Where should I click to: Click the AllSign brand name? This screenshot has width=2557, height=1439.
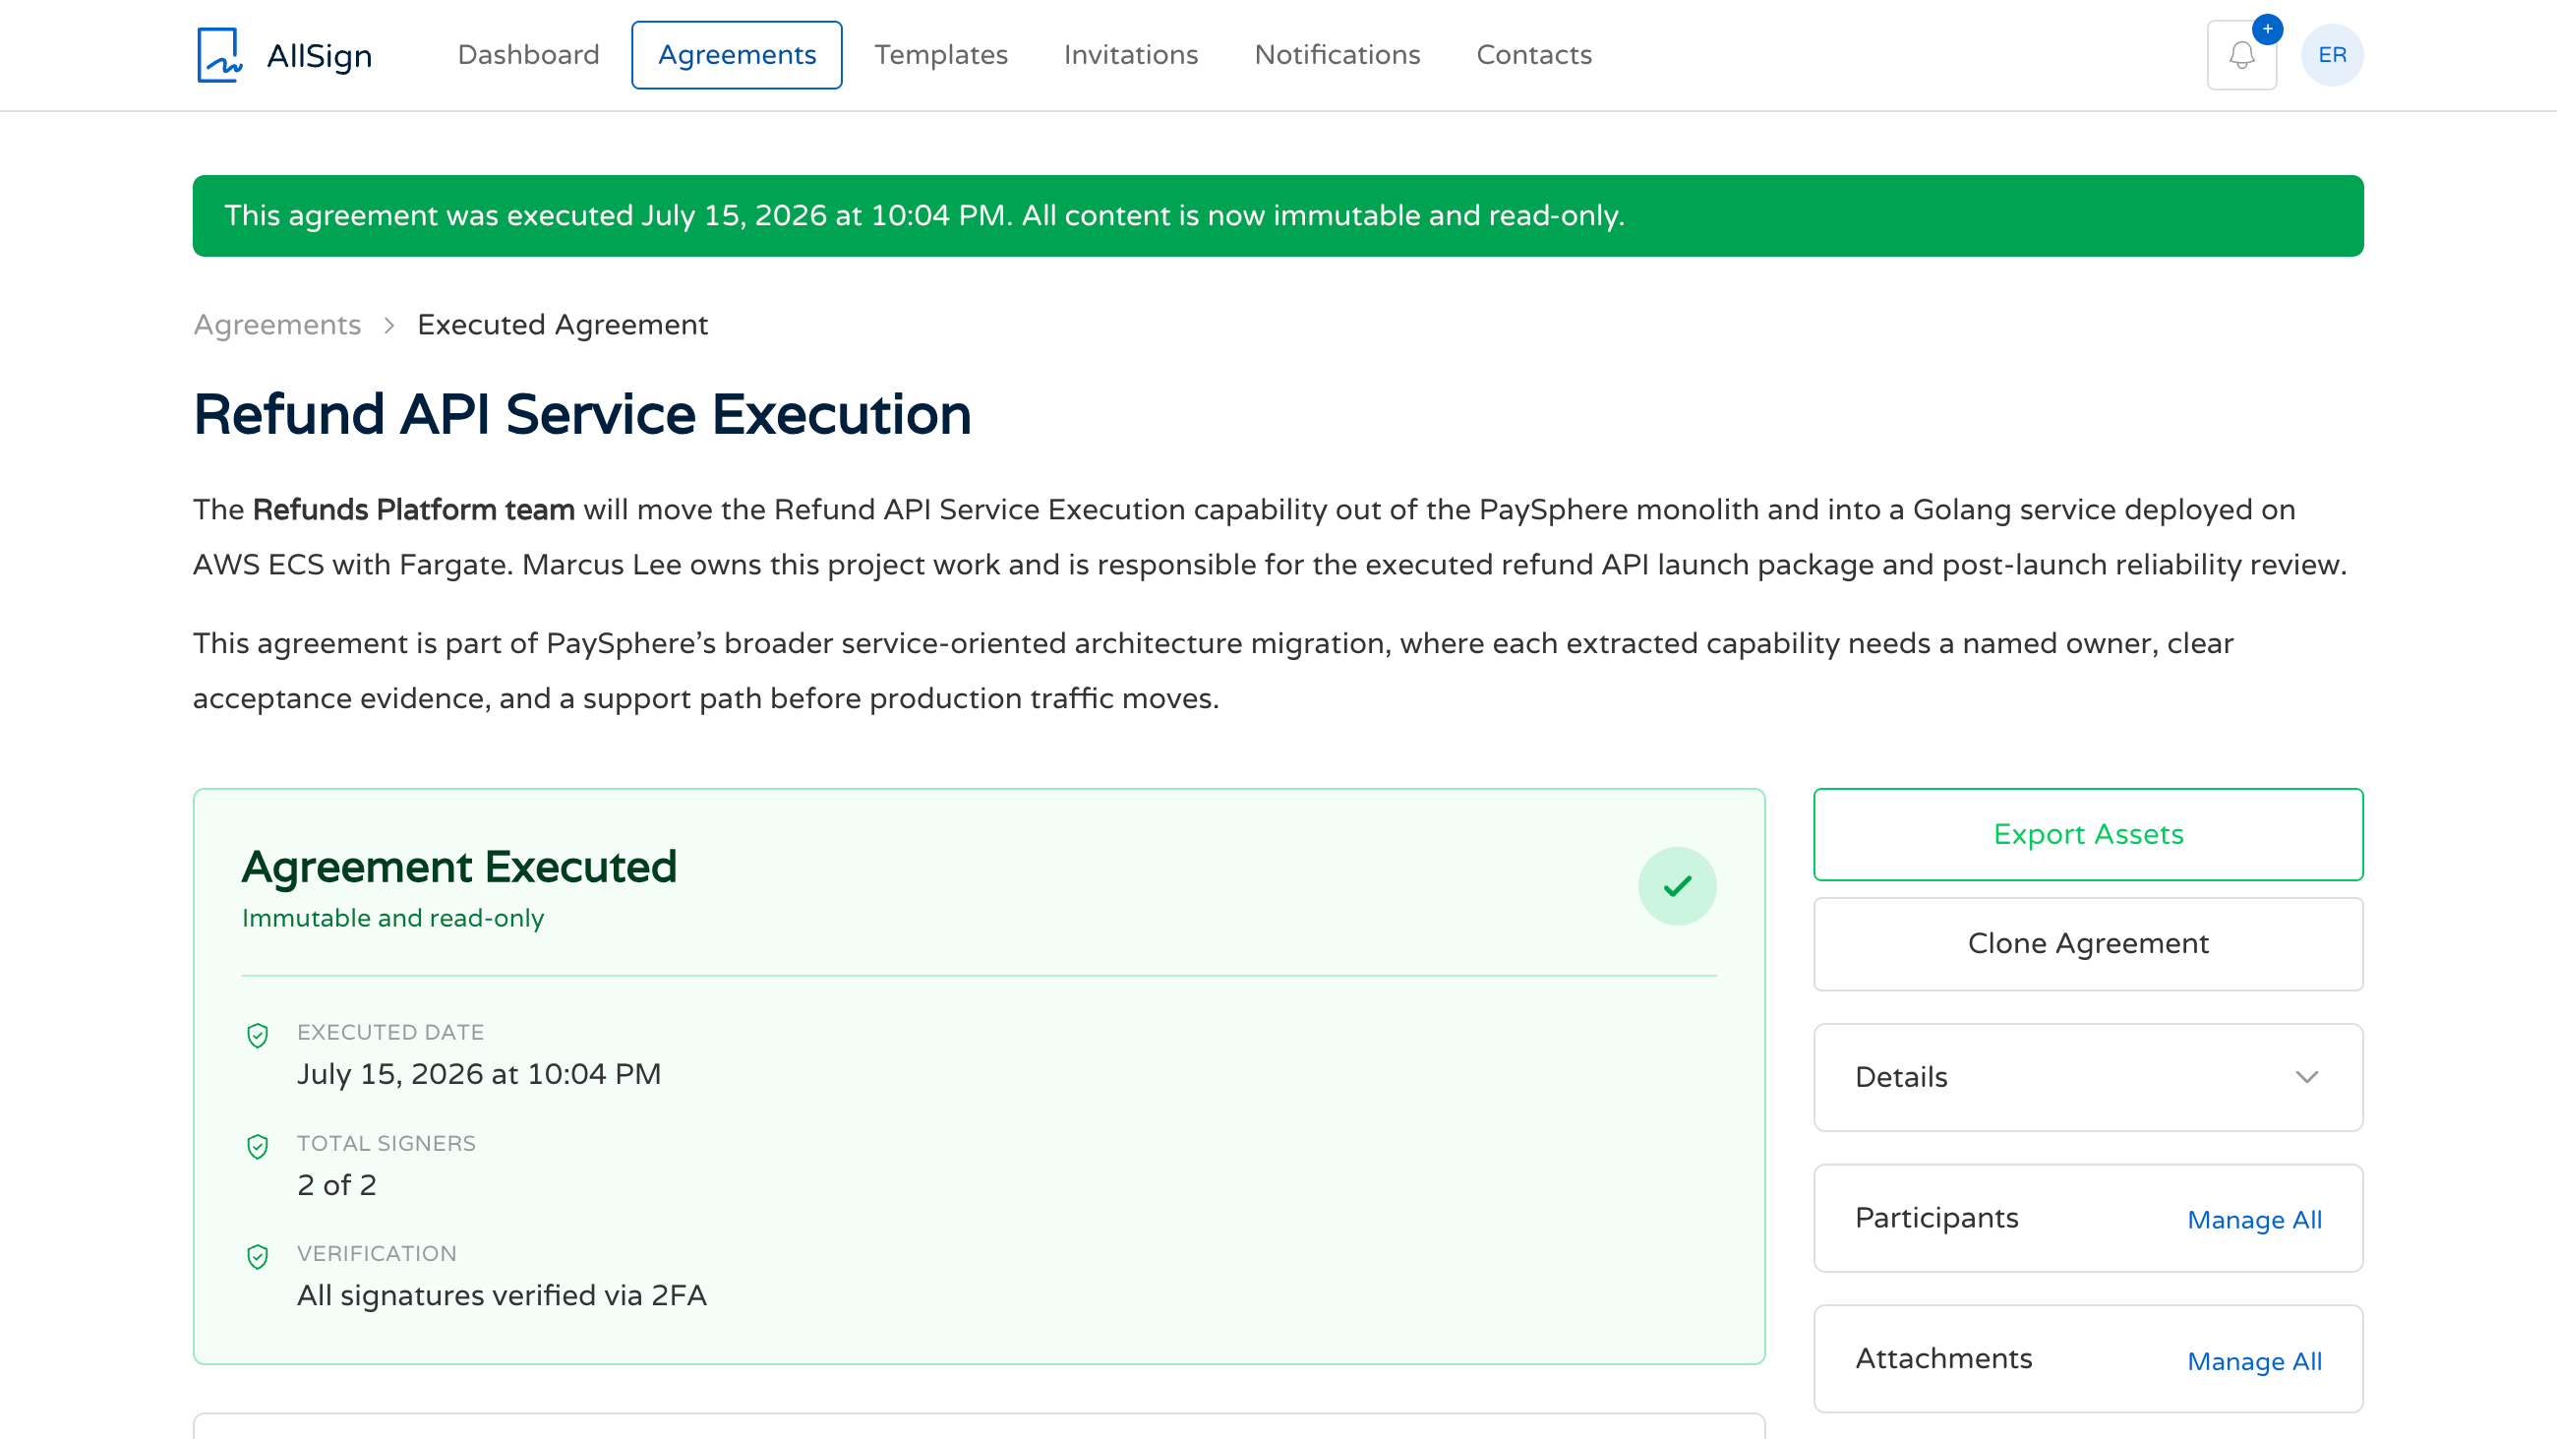point(320,56)
